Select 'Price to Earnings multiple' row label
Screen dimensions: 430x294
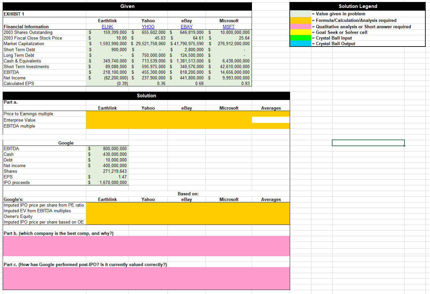[28, 114]
